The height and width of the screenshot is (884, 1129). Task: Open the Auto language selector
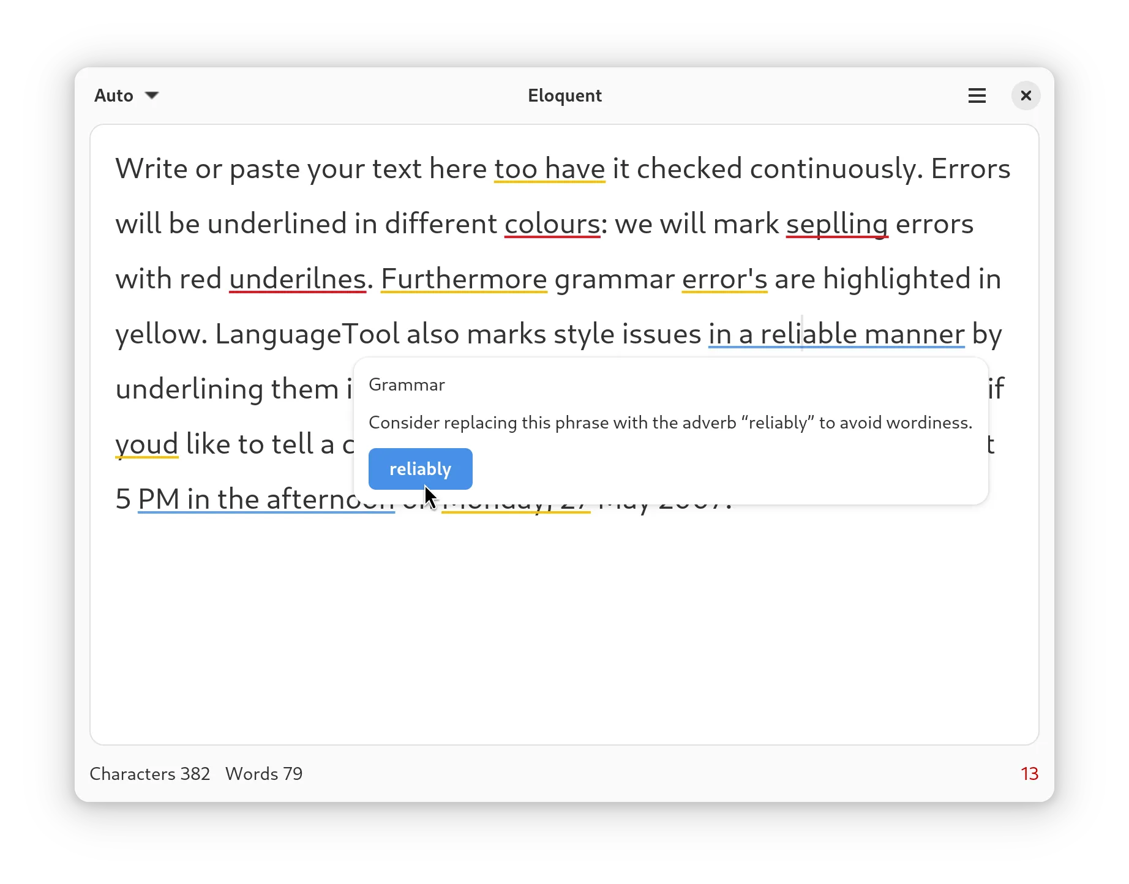click(113, 96)
